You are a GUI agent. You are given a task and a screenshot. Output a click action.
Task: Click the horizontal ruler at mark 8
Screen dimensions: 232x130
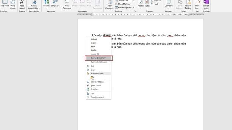(x=139, y=14)
